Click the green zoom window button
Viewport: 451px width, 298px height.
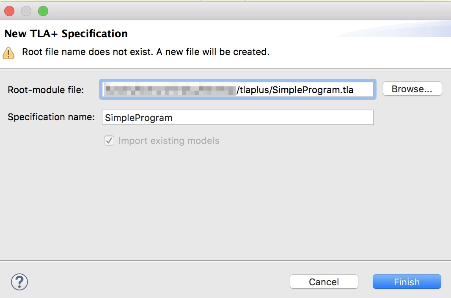[43, 11]
